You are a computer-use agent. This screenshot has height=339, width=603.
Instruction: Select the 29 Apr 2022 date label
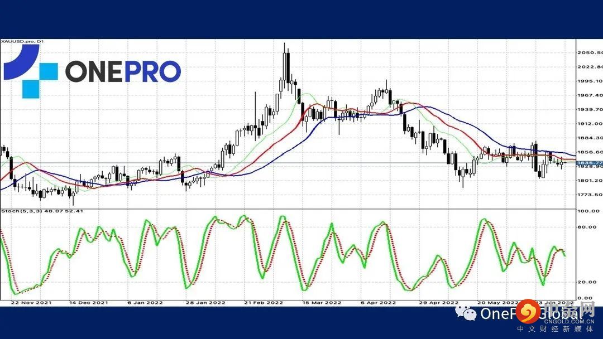(x=439, y=303)
